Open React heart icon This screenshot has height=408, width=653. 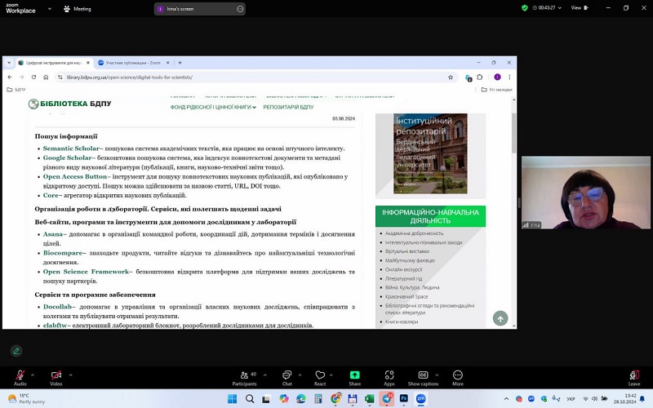(320, 377)
